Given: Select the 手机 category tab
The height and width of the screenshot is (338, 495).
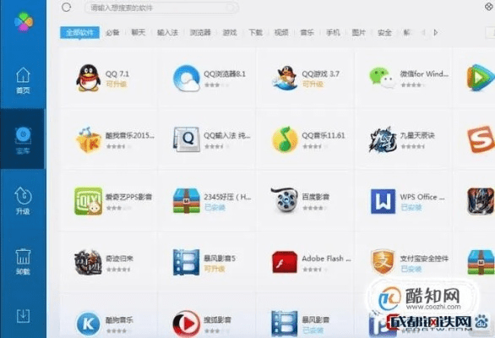Looking at the screenshot, I should (333, 32).
